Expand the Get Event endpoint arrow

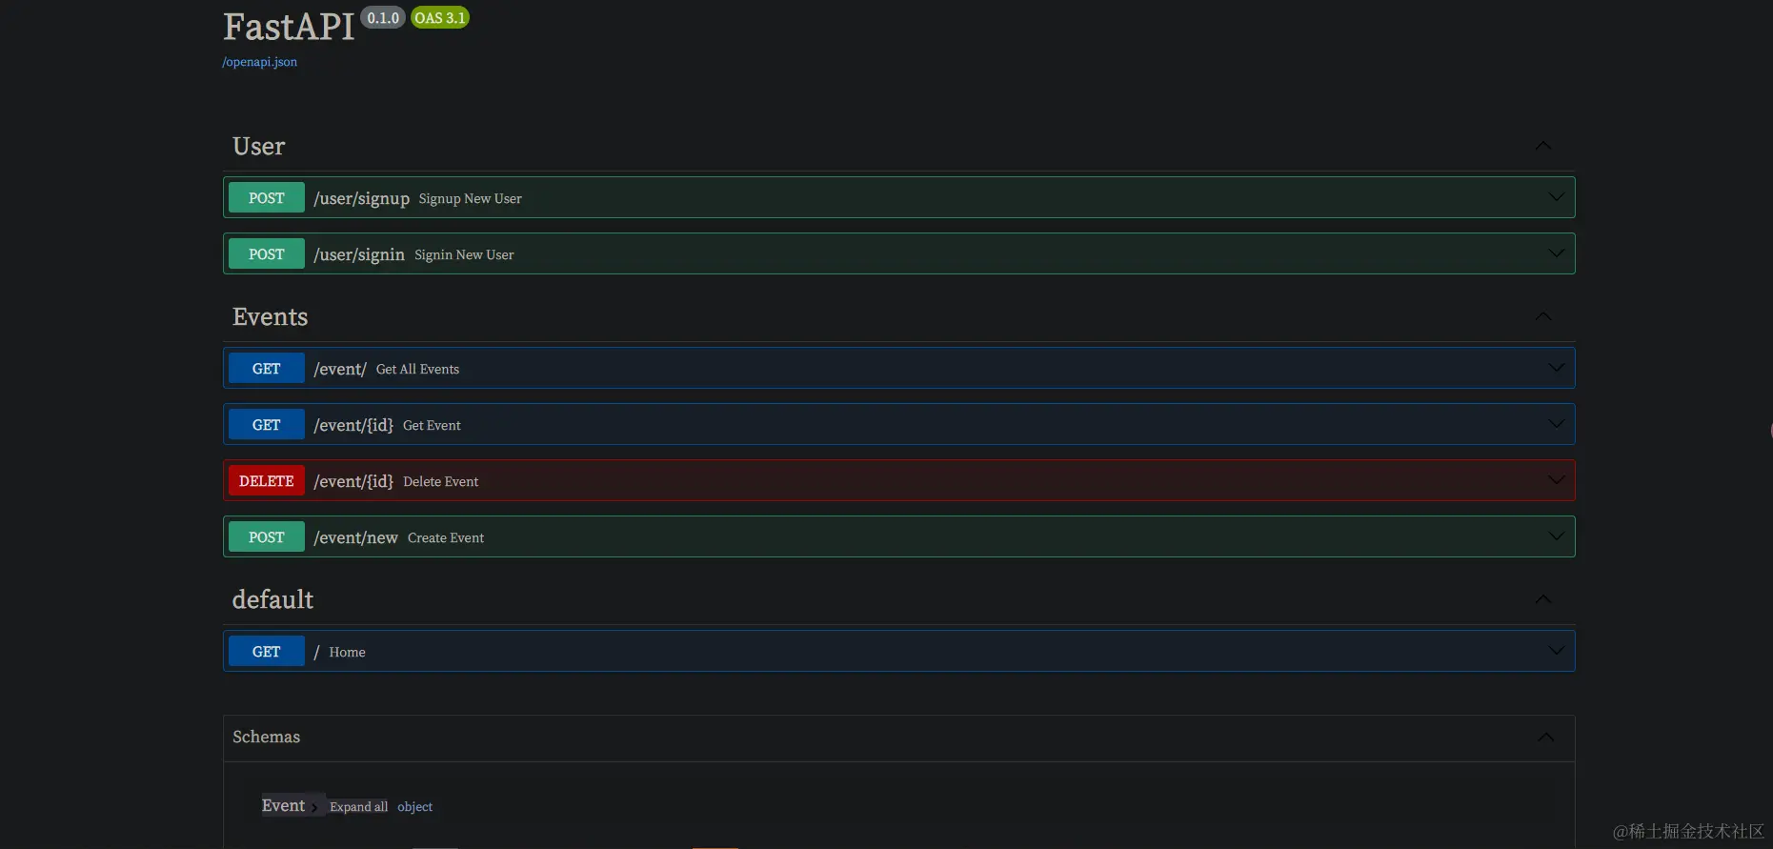[x=1556, y=424]
